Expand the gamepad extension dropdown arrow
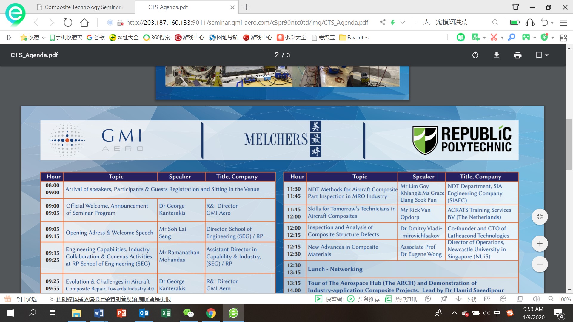573x322 pixels. (x=535, y=38)
